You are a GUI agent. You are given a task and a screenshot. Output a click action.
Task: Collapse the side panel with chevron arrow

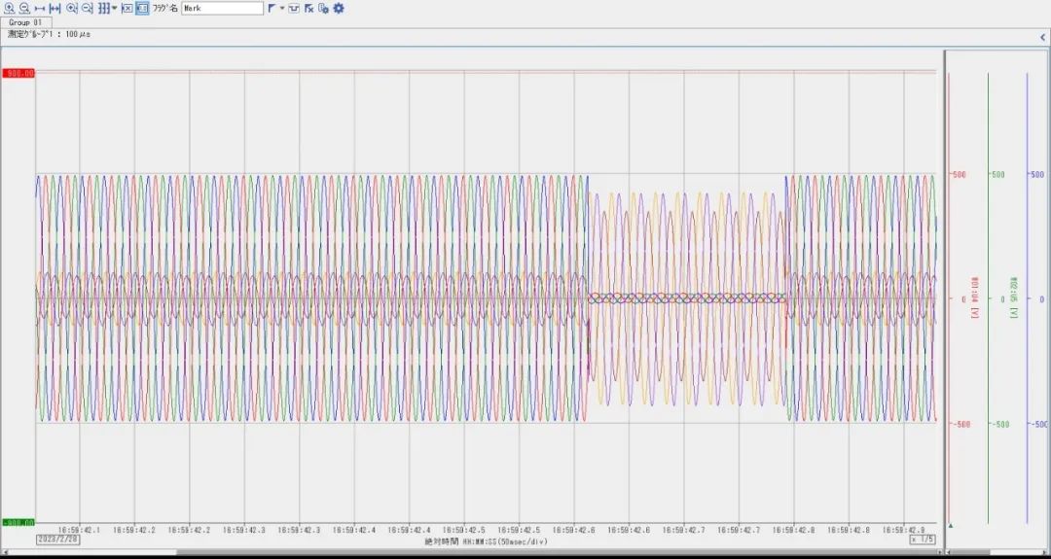[1042, 37]
